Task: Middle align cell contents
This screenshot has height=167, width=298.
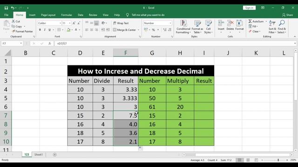Action: click(92, 23)
